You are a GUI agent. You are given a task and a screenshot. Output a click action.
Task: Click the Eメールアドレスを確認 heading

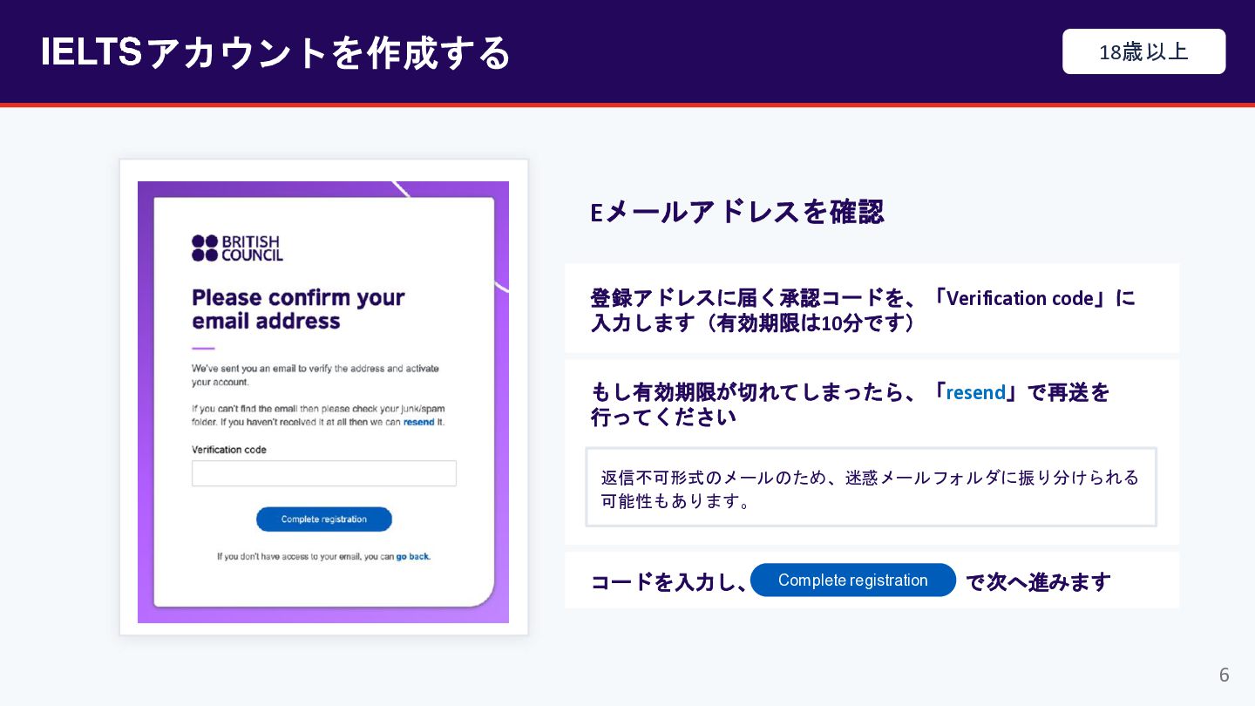click(x=737, y=212)
